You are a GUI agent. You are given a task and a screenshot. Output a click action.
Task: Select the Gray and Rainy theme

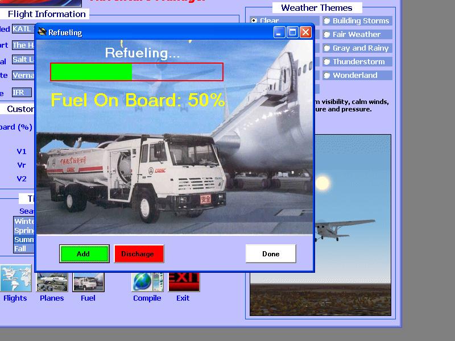(x=357, y=48)
